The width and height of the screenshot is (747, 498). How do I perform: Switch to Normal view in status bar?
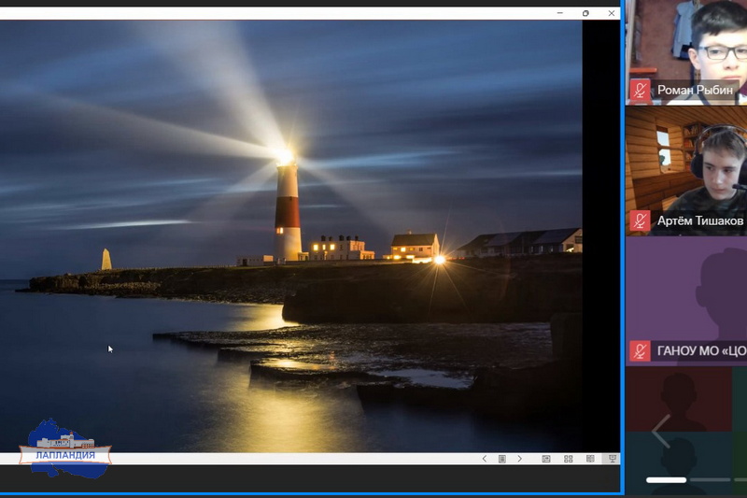546,459
